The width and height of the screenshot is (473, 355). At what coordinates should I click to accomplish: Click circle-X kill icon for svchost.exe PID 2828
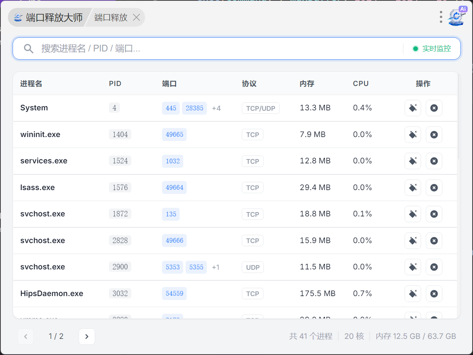coord(434,241)
